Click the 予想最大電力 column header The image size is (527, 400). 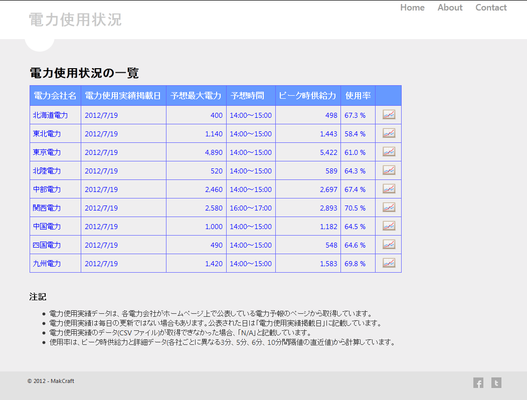coord(196,96)
